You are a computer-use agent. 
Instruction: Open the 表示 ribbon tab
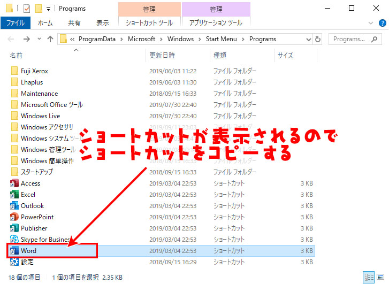coord(103,23)
